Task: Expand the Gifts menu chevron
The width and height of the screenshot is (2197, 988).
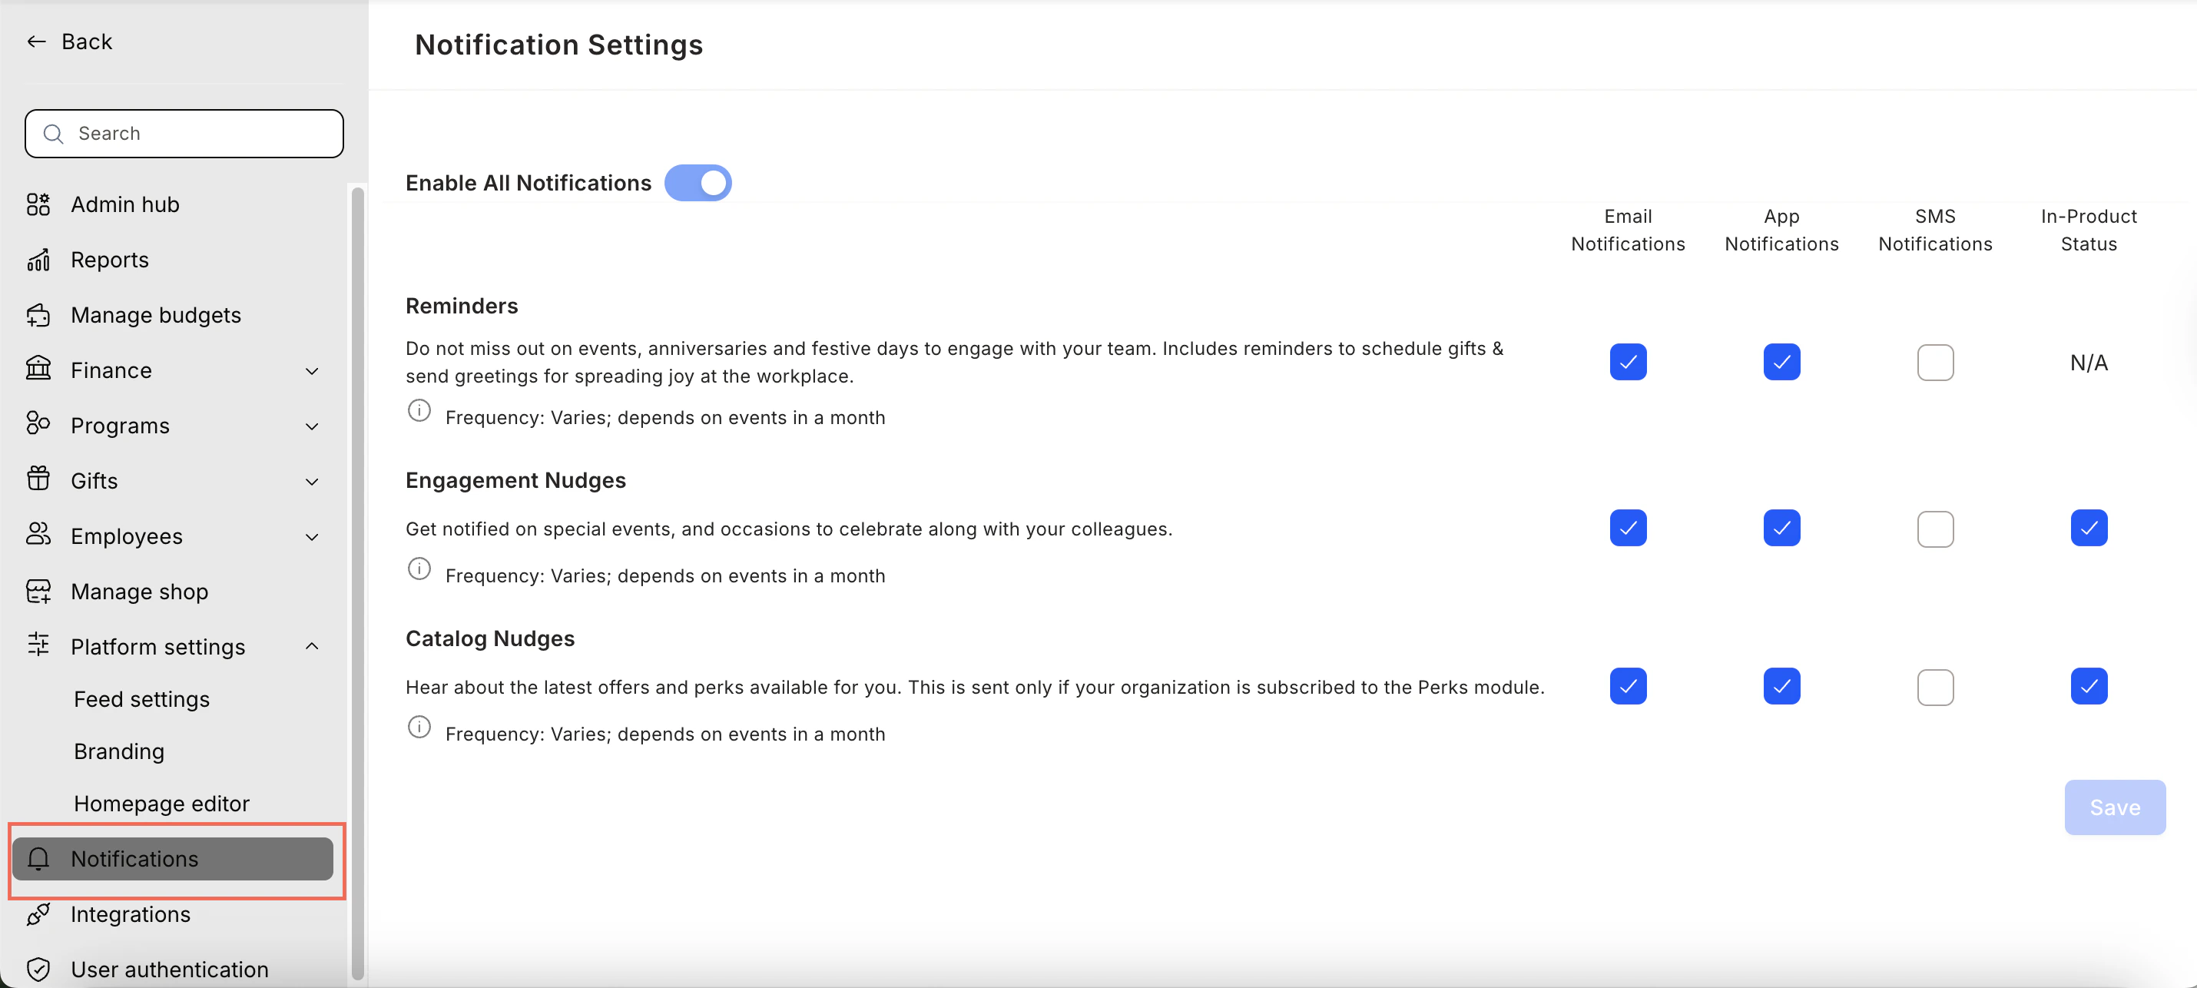Action: (x=312, y=482)
